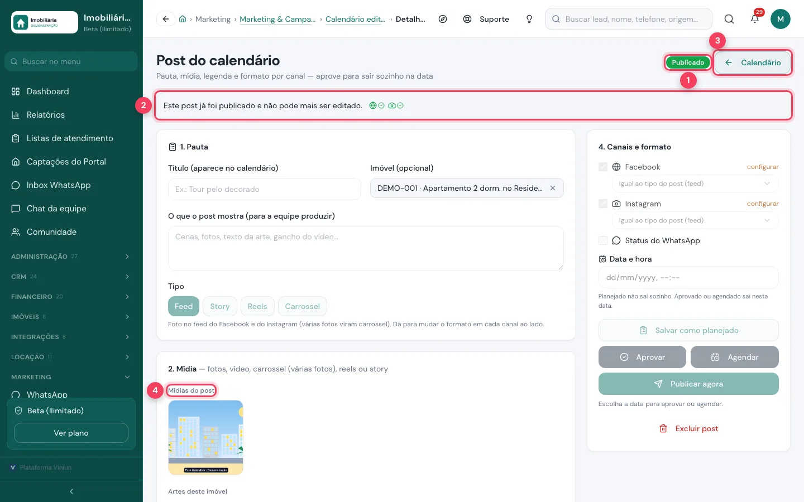Click the Aprovar button
Viewport: 804px width, 502px height.
(642, 357)
